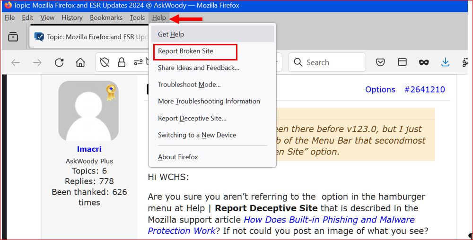Image resolution: width=473 pixels, height=240 pixels.
Task: Click the site security padlock icon
Action: (122, 62)
